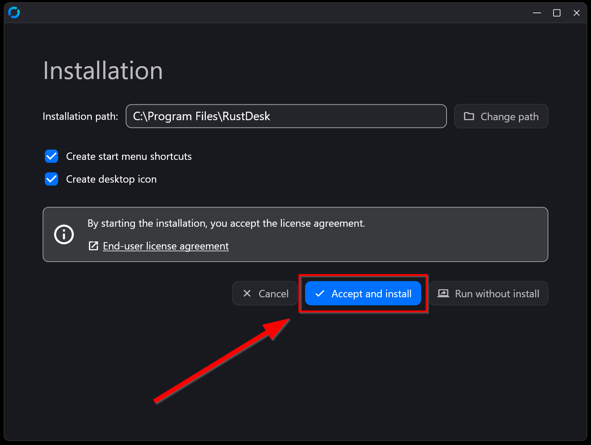Choose Run without install
The width and height of the screenshot is (591, 445).
(488, 293)
